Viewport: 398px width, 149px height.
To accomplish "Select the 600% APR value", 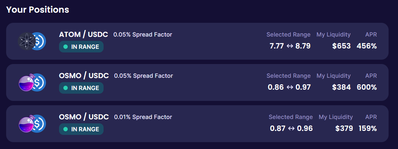I will tap(366, 88).
